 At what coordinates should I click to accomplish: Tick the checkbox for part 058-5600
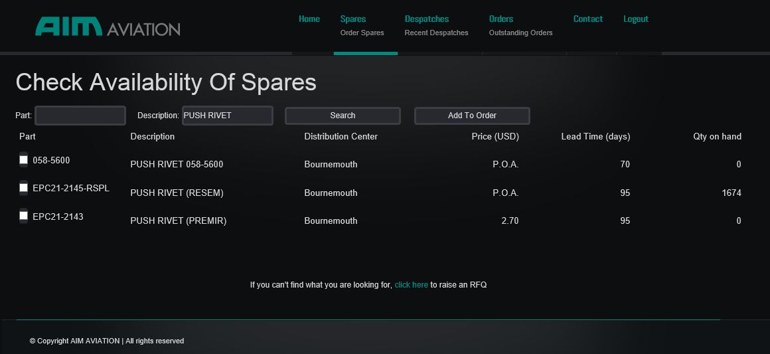(24, 159)
